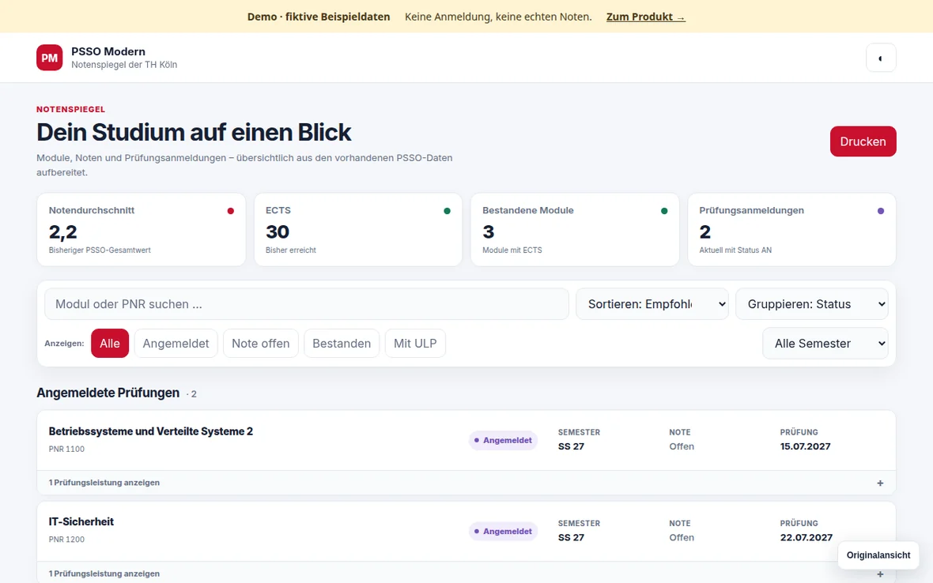
Task: Click the Angemeldete Prüfungen section heading
Action: point(108,393)
